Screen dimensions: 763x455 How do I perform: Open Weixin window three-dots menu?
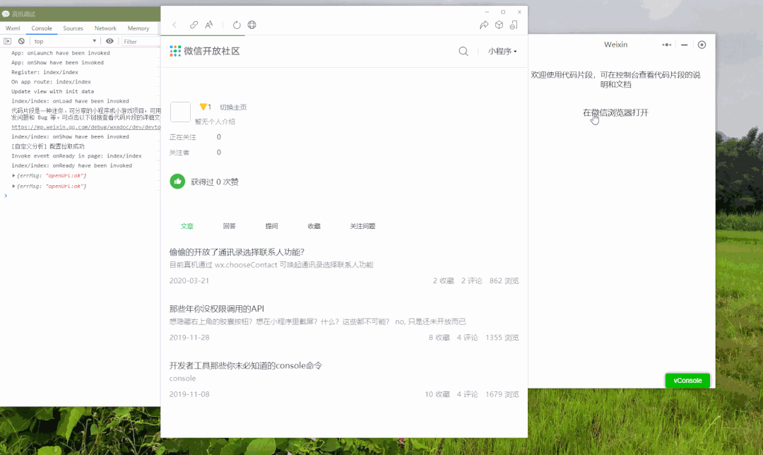667,45
